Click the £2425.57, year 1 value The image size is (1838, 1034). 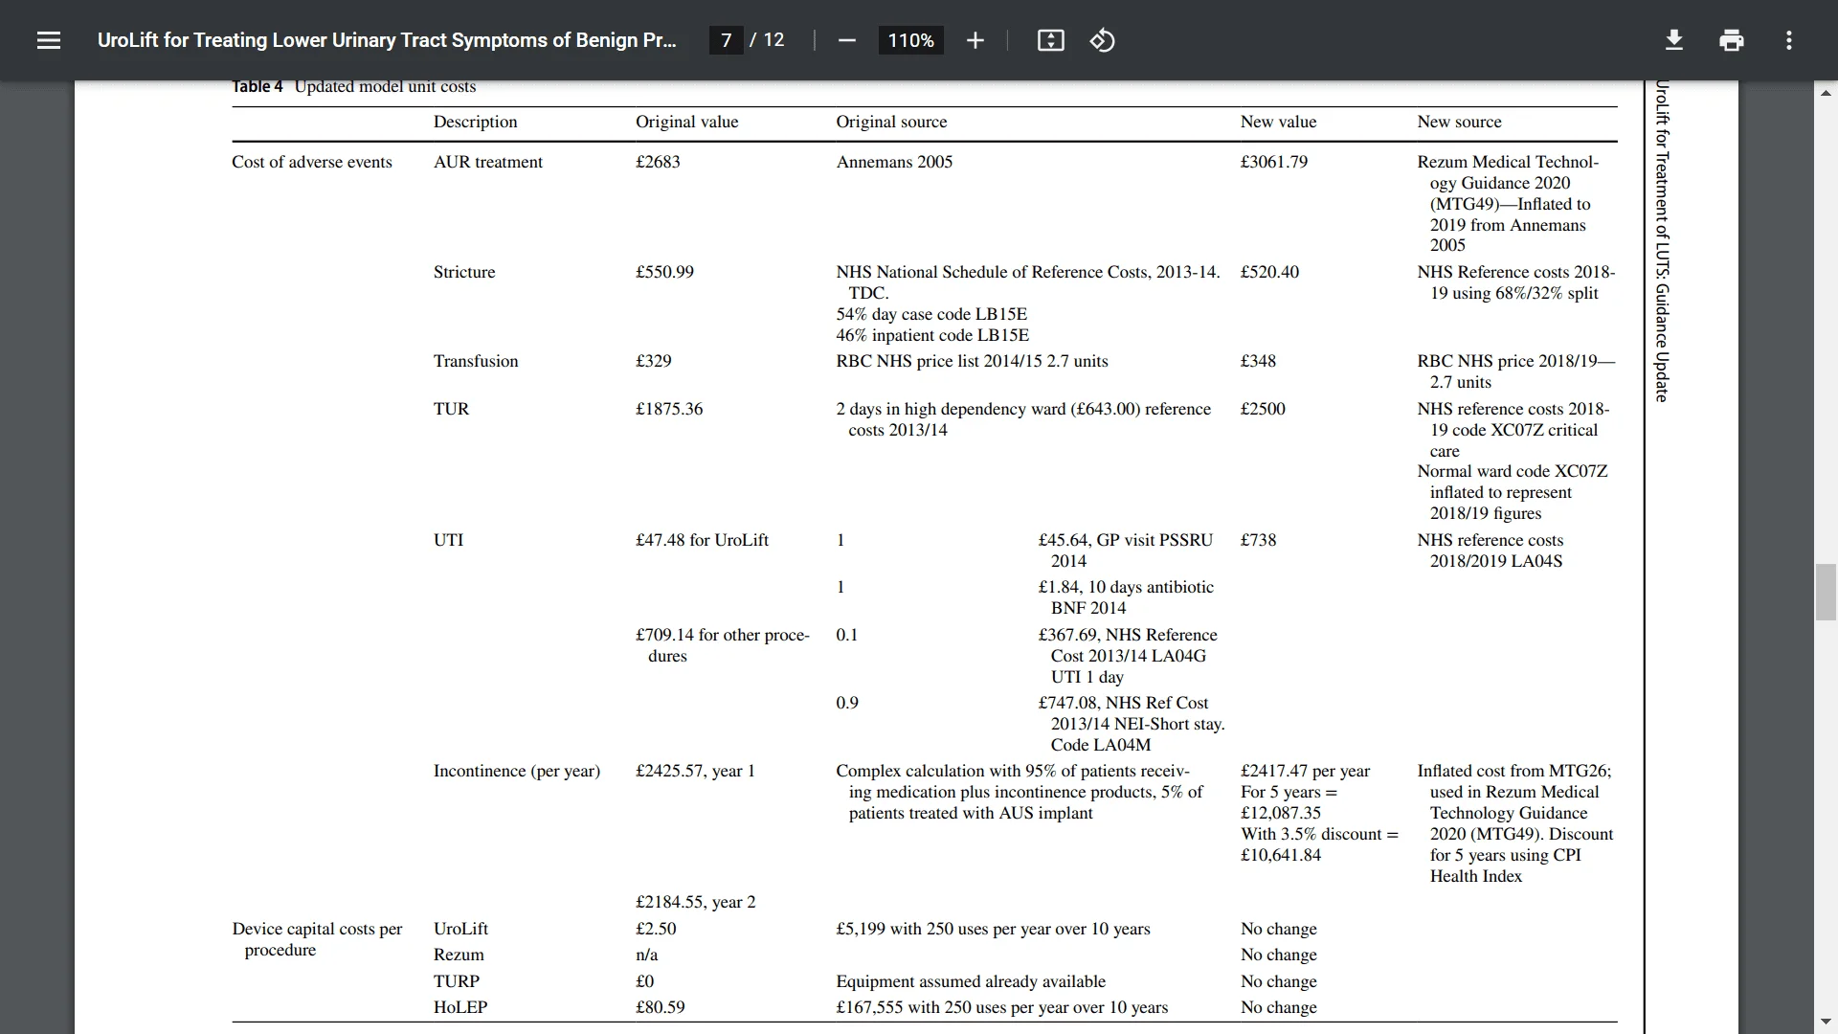pyautogui.click(x=695, y=771)
